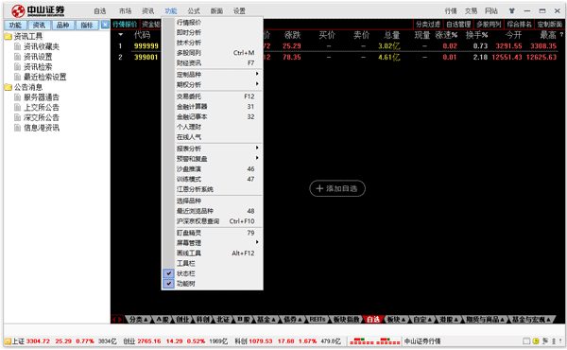Switch to the 品种 side panel tab
The width and height of the screenshot is (567, 350).
pos(62,25)
